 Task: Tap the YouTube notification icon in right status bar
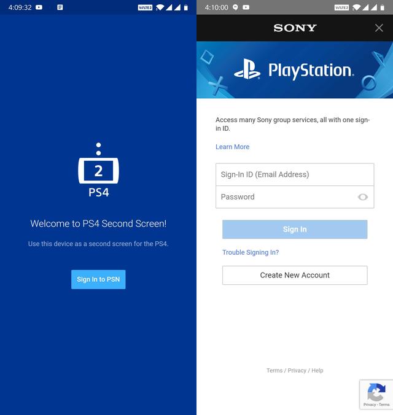[246, 7]
